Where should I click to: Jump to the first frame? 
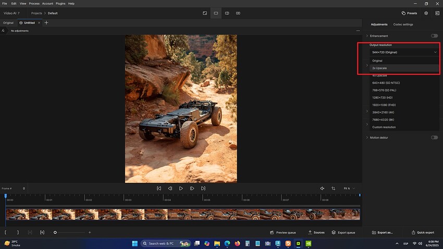click(159, 188)
